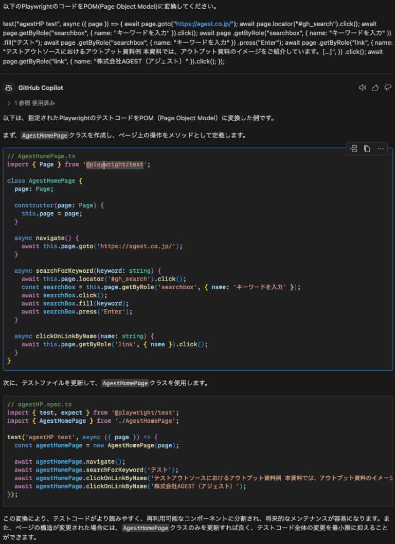Image resolution: width=395 pixels, height=544 pixels.
Task: Select the searchForKeyword method name
Action: (x=57, y=270)
